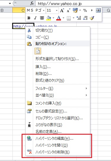Select 挿入(I)... menu entry
The width and height of the screenshot is (111, 161).
click(x=58, y=67)
